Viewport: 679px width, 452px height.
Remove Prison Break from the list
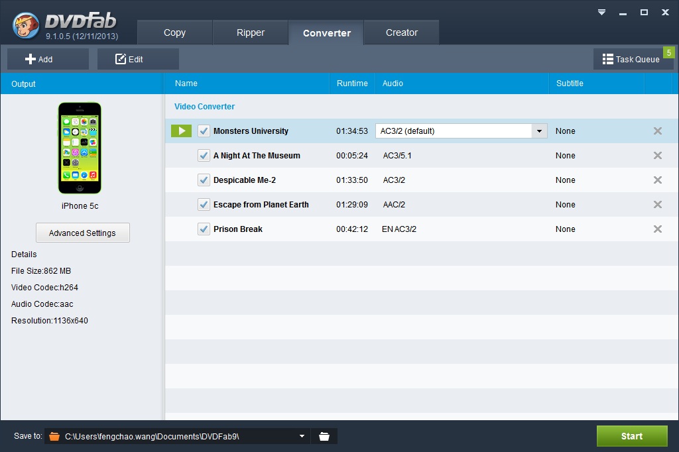point(657,229)
